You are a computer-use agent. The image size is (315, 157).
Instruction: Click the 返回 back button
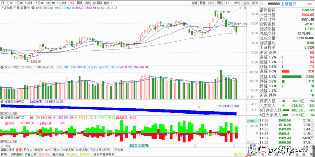click(255, 3)
